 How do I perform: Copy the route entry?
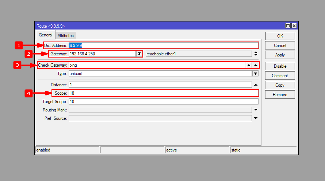(x=280, y=85)
